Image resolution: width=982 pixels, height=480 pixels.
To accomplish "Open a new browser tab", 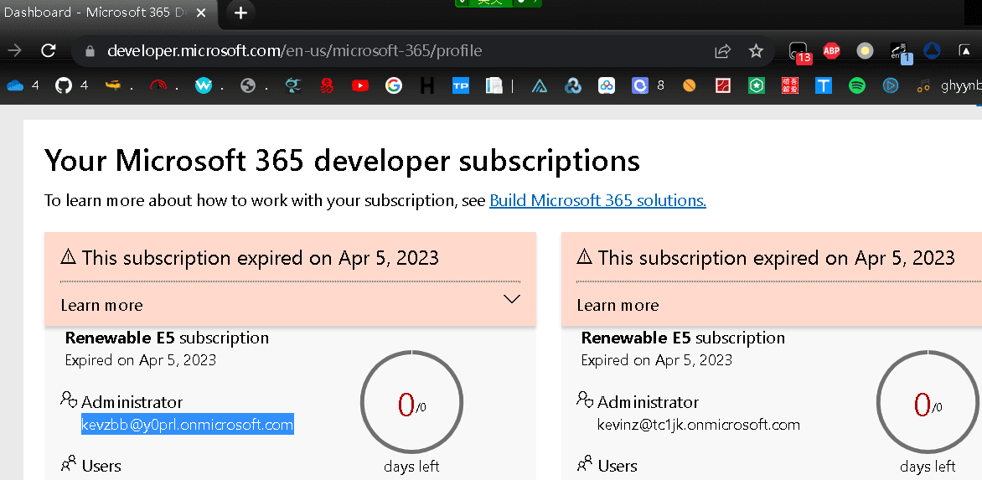I will tap(240, 13).
